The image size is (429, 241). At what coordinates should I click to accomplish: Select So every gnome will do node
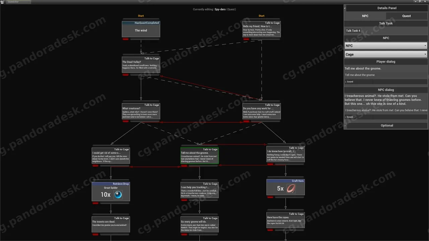[199, 224]
